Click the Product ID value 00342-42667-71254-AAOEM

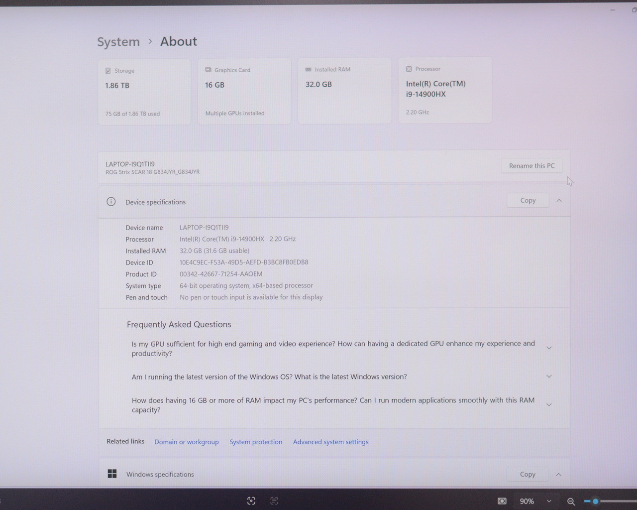221,274
